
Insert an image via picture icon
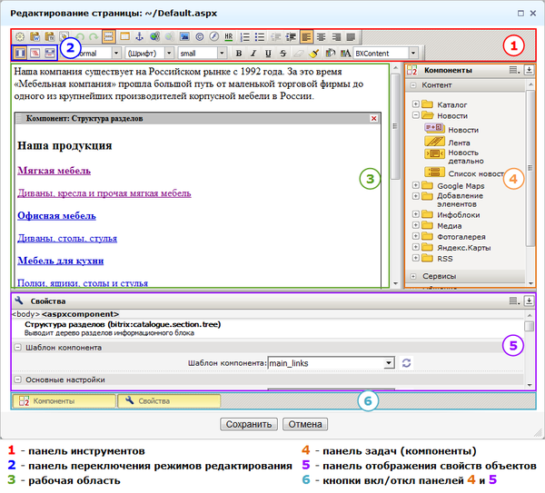coord(184,36)
